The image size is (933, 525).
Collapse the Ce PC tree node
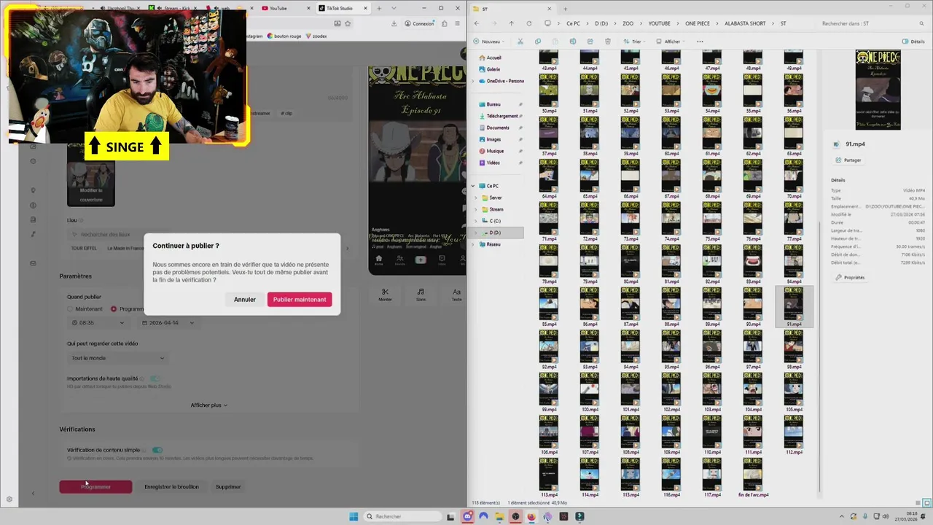tap(473, 186)
